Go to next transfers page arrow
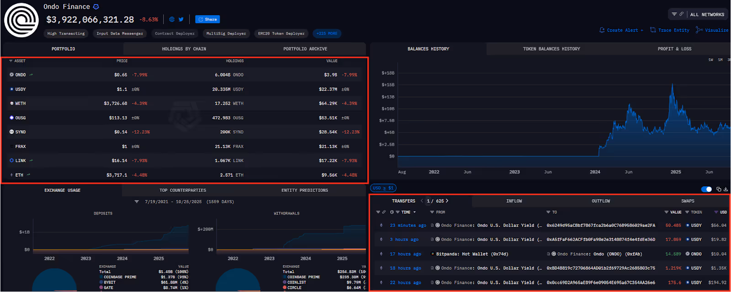This screenshot has width=731, height=292. click(x=447, y=201)
